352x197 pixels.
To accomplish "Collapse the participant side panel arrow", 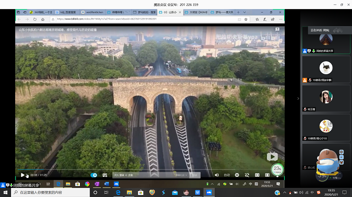I will point(298,98).
